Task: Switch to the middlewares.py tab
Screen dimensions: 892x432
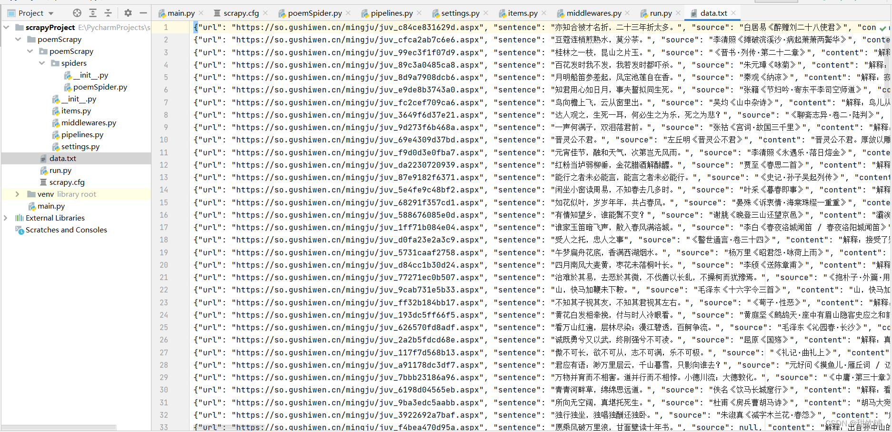Action: click(x=593, y=13)
